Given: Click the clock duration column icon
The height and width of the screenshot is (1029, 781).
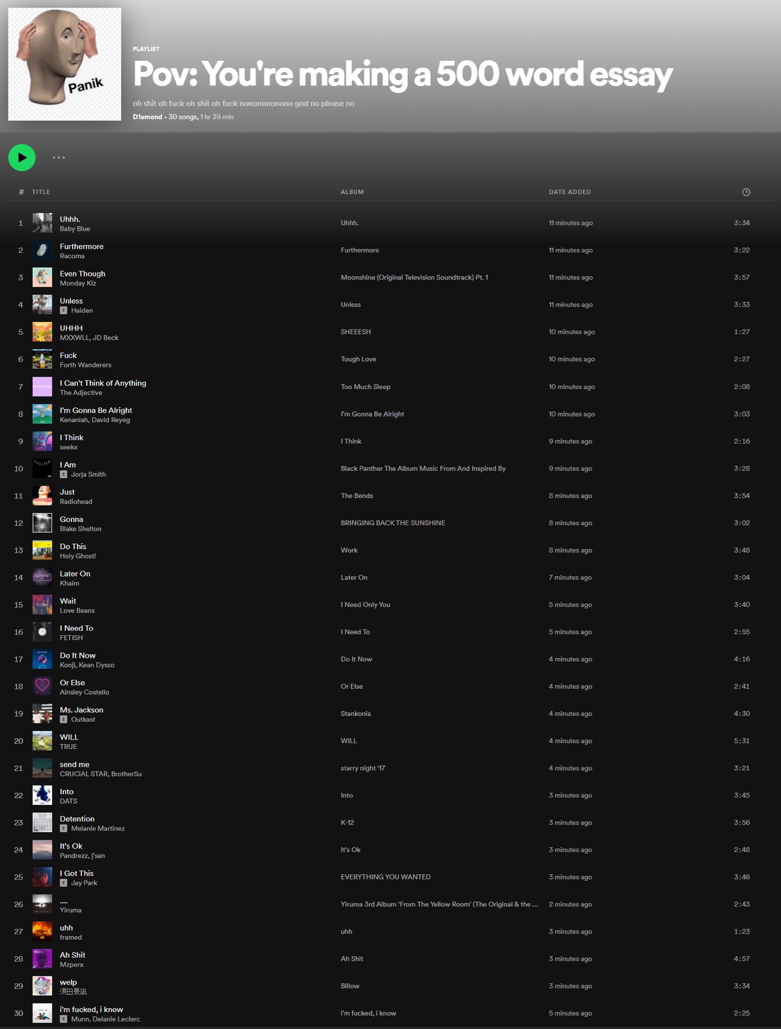Looking at the screenshot, I should pos(746,192).
